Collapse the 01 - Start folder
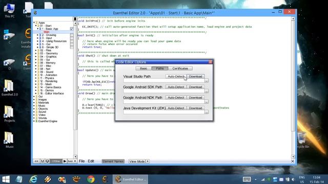328x184 pixels. click(36, 26)
